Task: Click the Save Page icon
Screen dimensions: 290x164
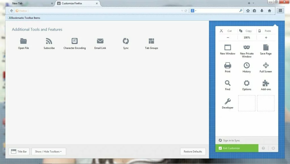Action: 266,47
